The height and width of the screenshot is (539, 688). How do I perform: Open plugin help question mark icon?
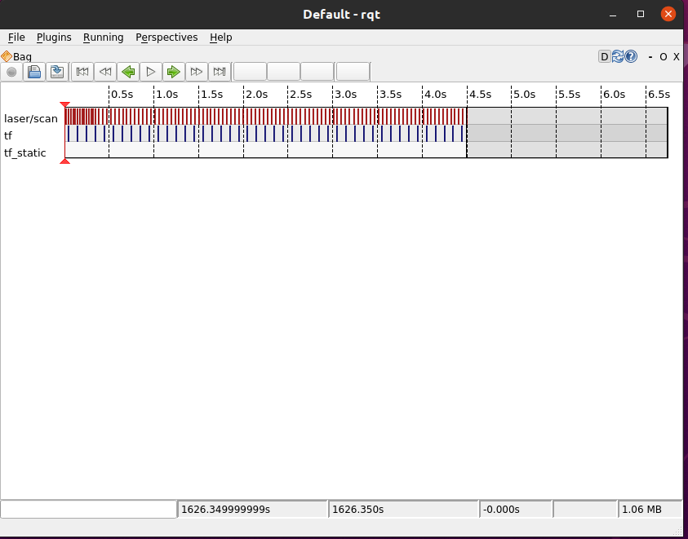[630, 56]
